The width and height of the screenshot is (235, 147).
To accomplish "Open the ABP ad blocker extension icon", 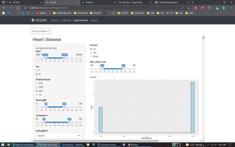I will click(202, 8).
